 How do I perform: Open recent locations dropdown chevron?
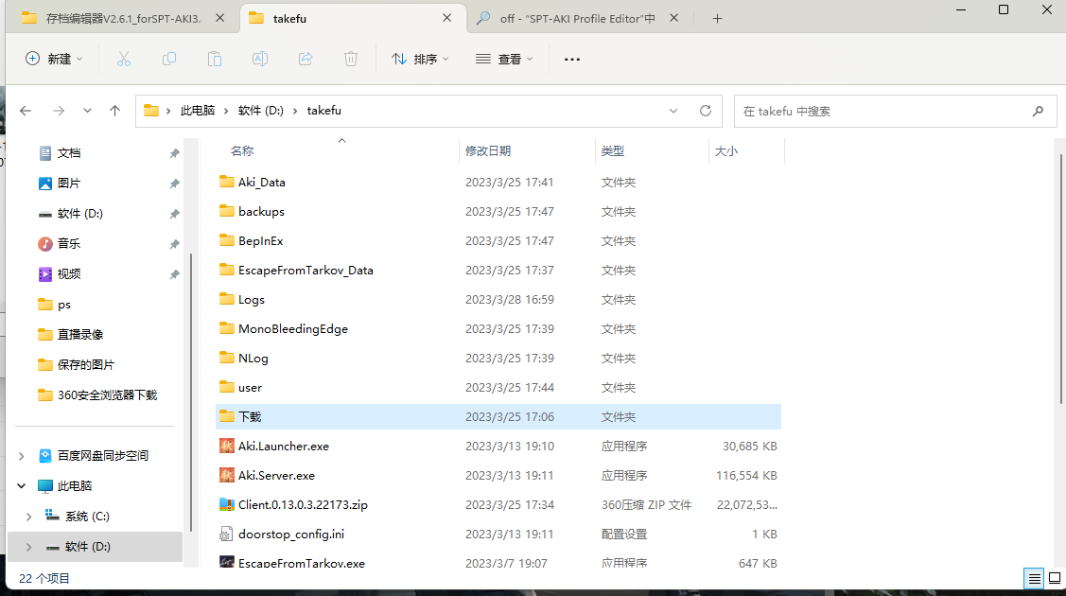(x=87, y=111)
